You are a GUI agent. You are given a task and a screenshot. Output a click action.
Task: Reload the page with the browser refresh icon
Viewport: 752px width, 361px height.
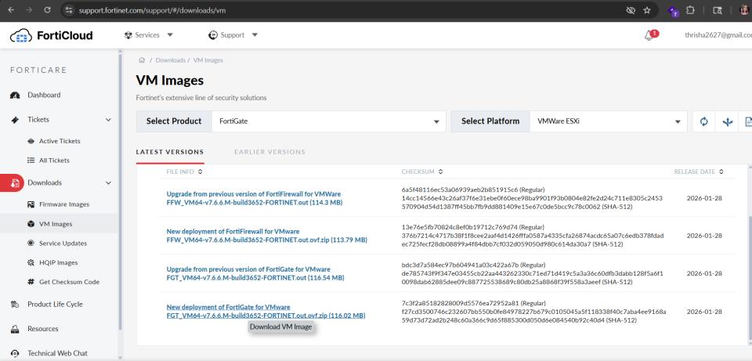(47, 9)
